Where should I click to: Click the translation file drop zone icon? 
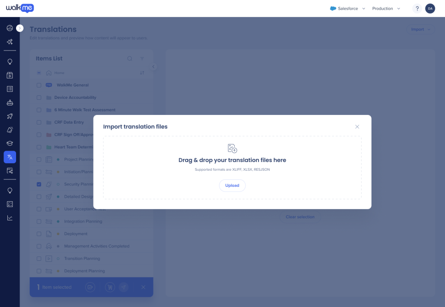(x=232, y=148)
